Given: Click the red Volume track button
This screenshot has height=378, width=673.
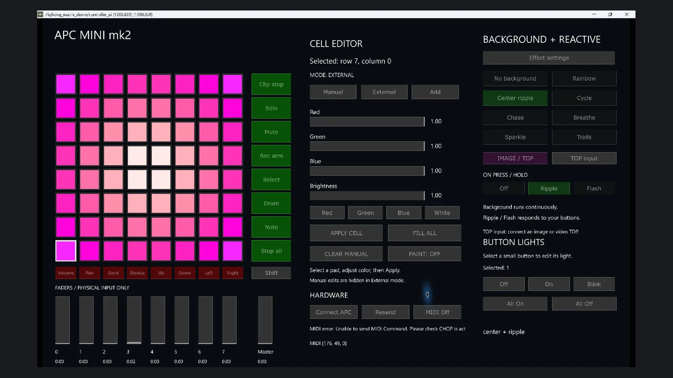Looking at the screenshot, I should pos(66,273).
